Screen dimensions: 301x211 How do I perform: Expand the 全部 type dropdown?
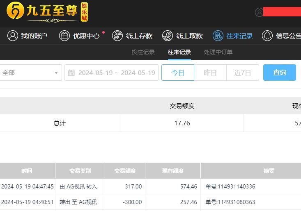31,73
